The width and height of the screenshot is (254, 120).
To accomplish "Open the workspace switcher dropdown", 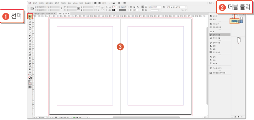I will (211, 3).
